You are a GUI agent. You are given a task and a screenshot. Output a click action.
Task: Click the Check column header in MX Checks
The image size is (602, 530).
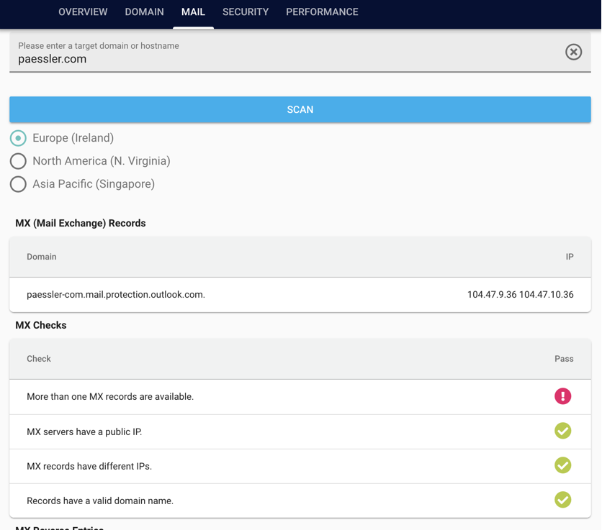coord(39,359)
